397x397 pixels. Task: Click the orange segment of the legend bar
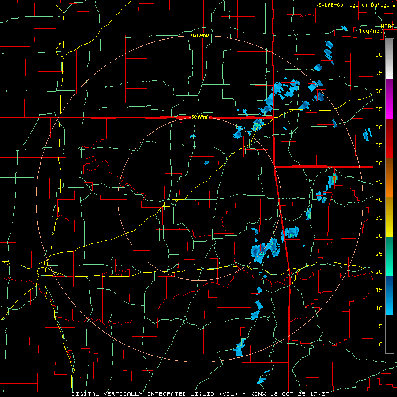pyautogui.click(x=390, y=178)
